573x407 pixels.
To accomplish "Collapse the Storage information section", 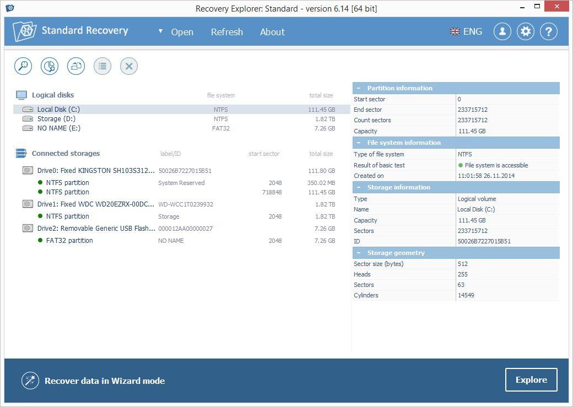I will click(x=359, y=187).
